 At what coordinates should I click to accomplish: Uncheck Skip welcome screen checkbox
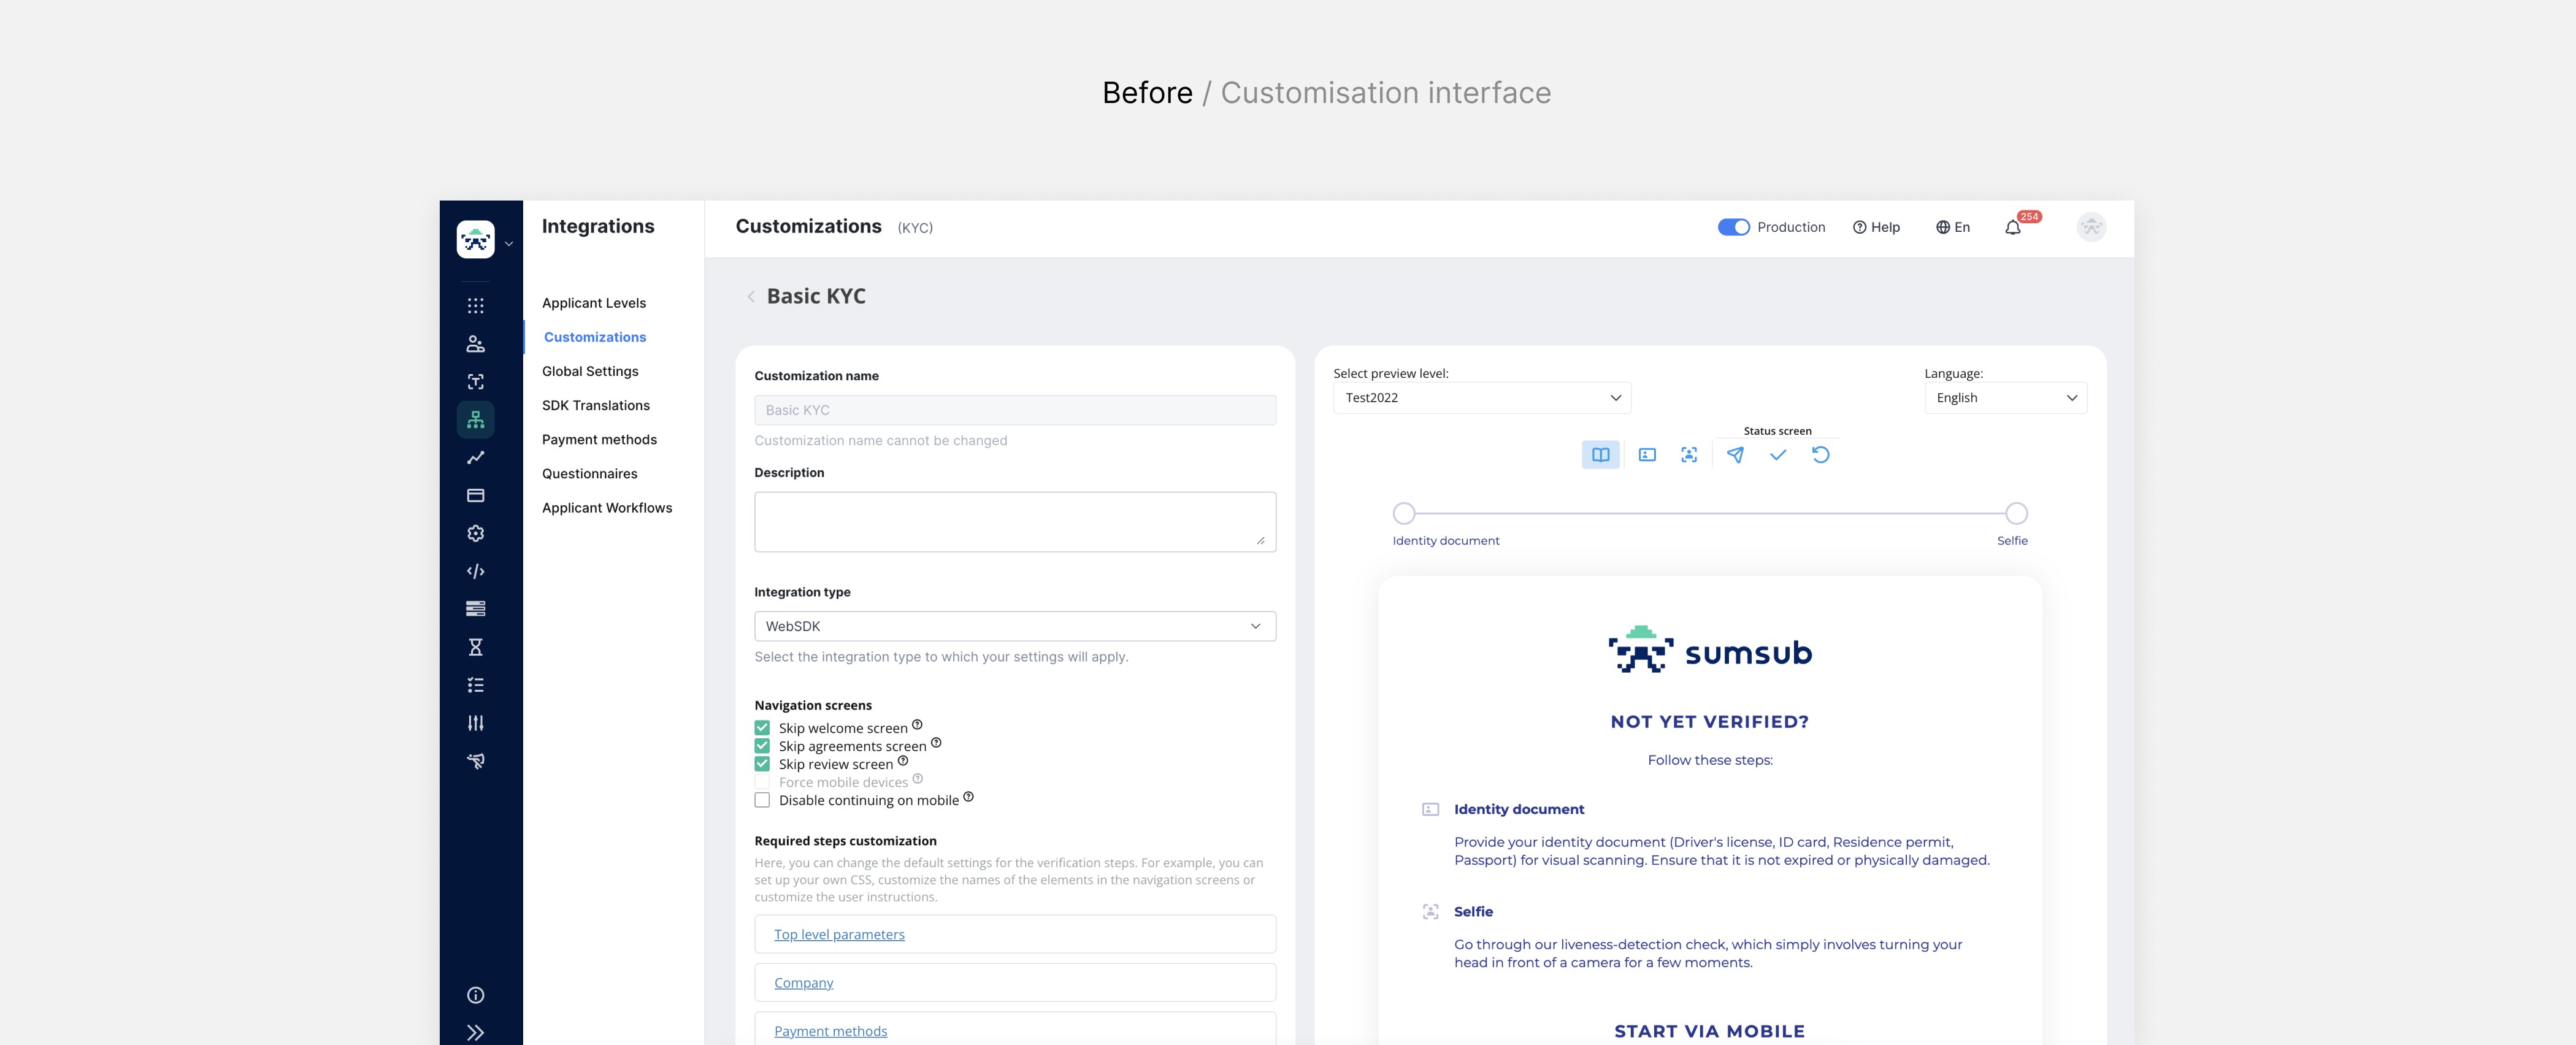(x=762, y=728)
